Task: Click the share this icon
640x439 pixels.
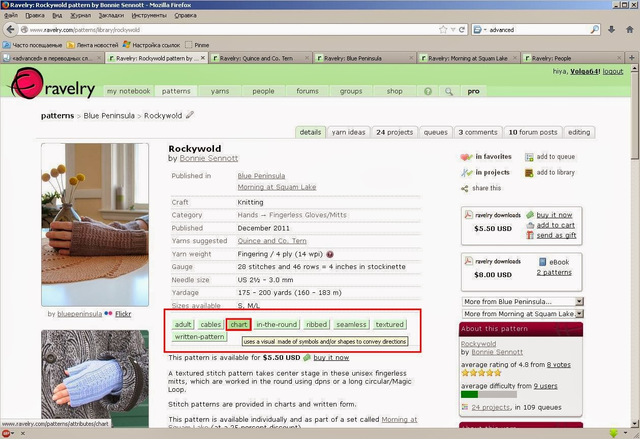Action: [x=465, y=188]
